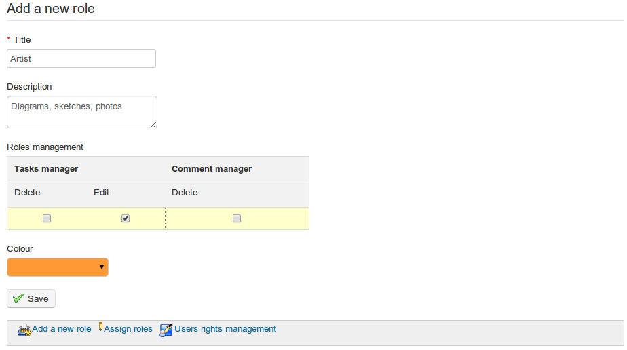Screen dimensions: 627x350
Task: Click the Comment manager column header
Action: [x=212, y=169]
